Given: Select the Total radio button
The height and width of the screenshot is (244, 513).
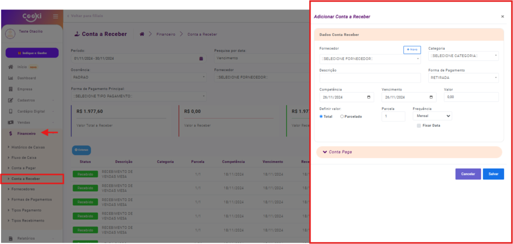Looking at the screenshot, I should pyautogui.click(x=322, y=116).
